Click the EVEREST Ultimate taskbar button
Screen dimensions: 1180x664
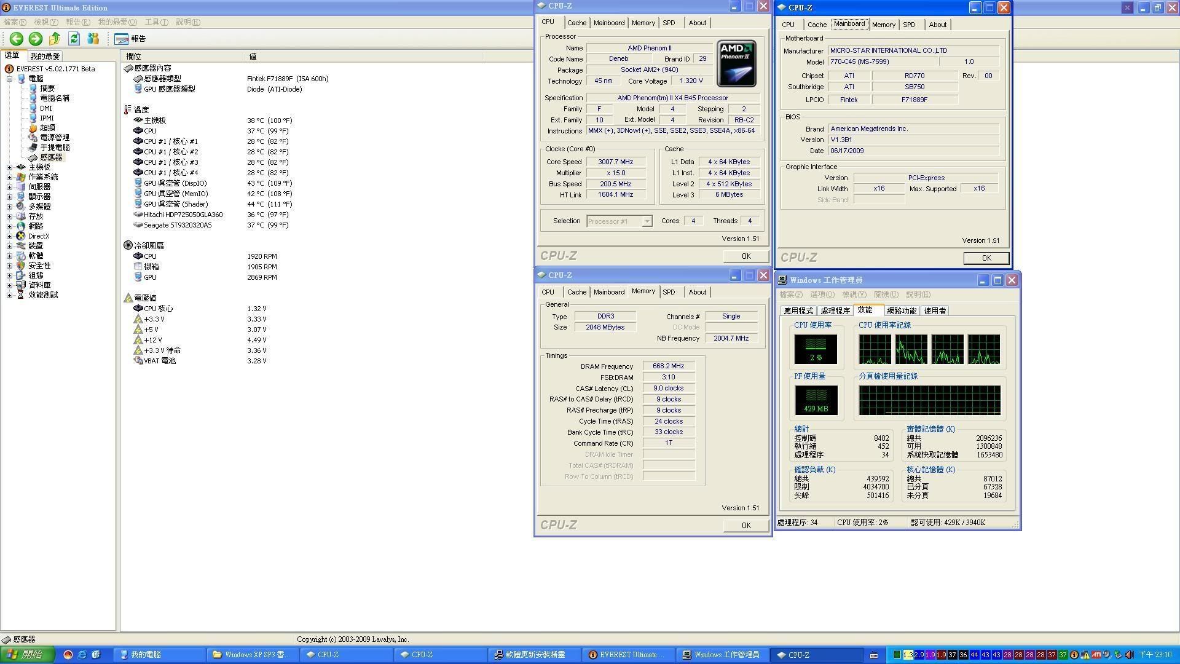(629, 655)
